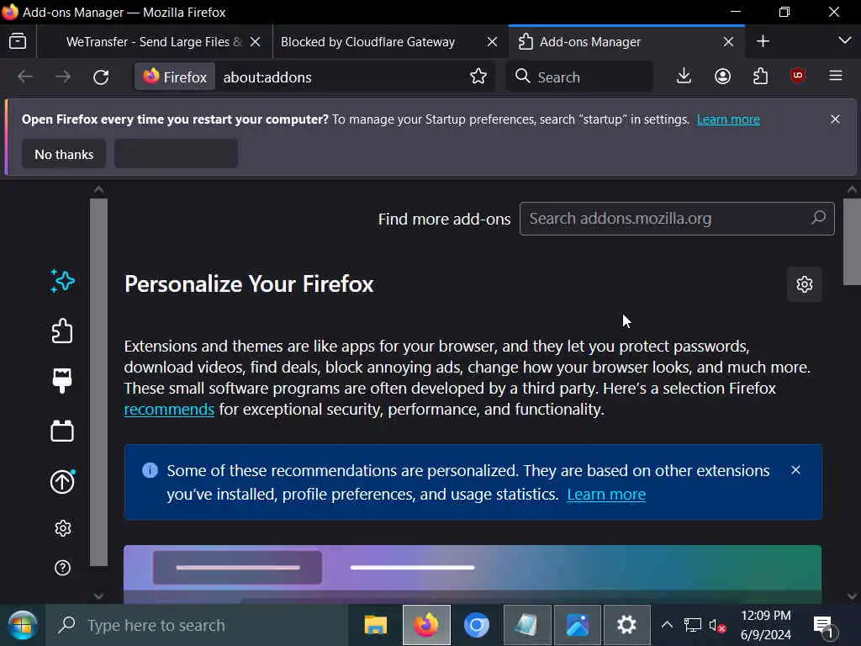Open the notifications action center
The height and width of the screenshot is (646, 861).
pyautogui.click(x=824, y=626)
